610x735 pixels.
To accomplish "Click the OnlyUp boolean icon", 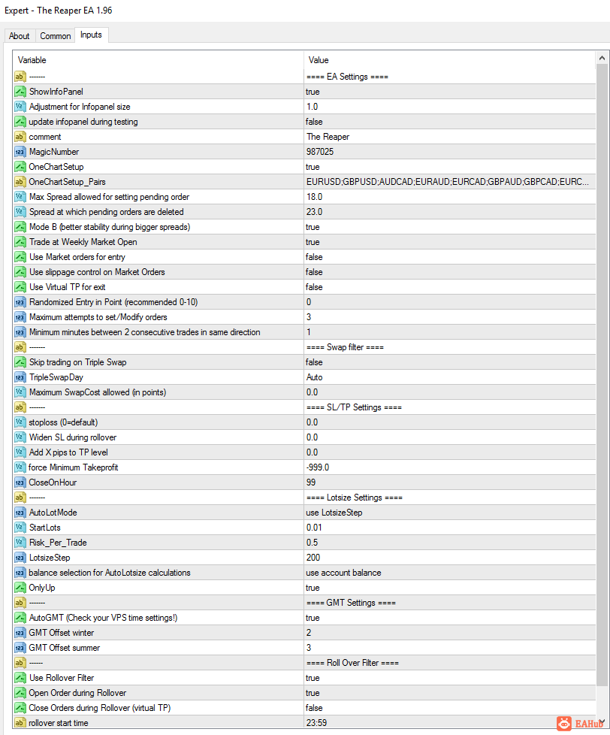I will pos(20,588).
